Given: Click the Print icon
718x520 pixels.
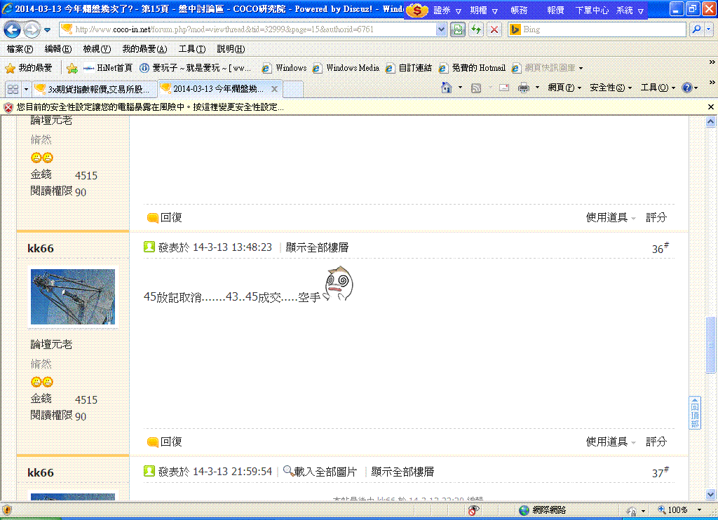Looking at the screenshot, I should (523, 88).
